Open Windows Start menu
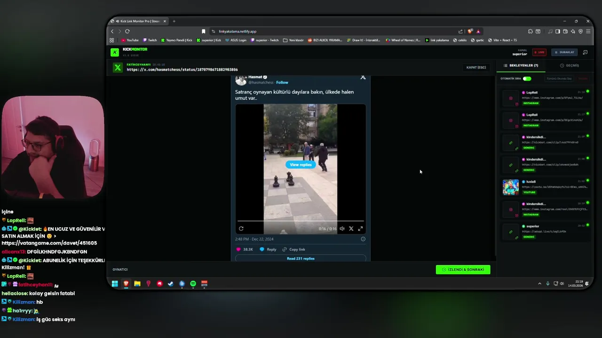Screen dimensions: 602x338 [115, 284]
